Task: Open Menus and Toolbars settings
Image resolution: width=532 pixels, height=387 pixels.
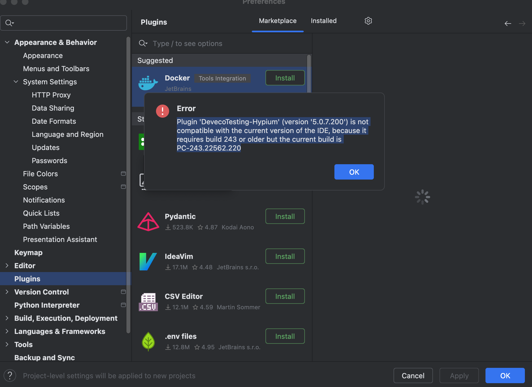Action: coord(56,68)
